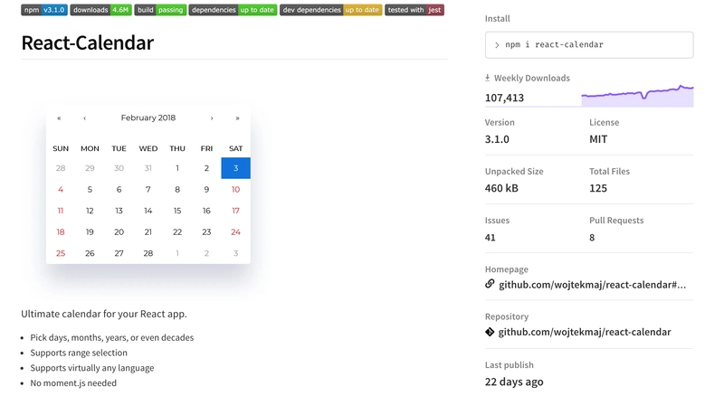The image size is (724, 396).
Task: Go to next month arrow
Action: pos(212,118)
